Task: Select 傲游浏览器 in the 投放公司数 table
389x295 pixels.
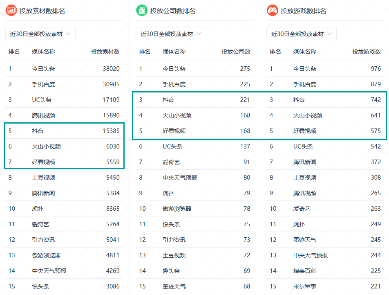Action: point(177,209)
